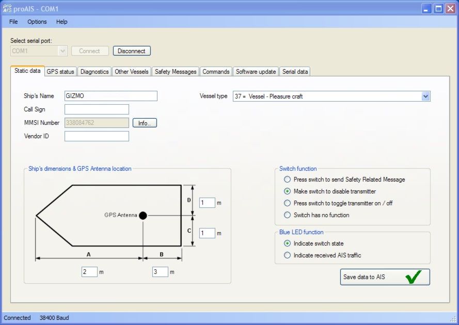Image resolution: width=459 pixels, height=325 pixels.
Task: Click the 'Connected' status bar text
Action: click(17, 318)
